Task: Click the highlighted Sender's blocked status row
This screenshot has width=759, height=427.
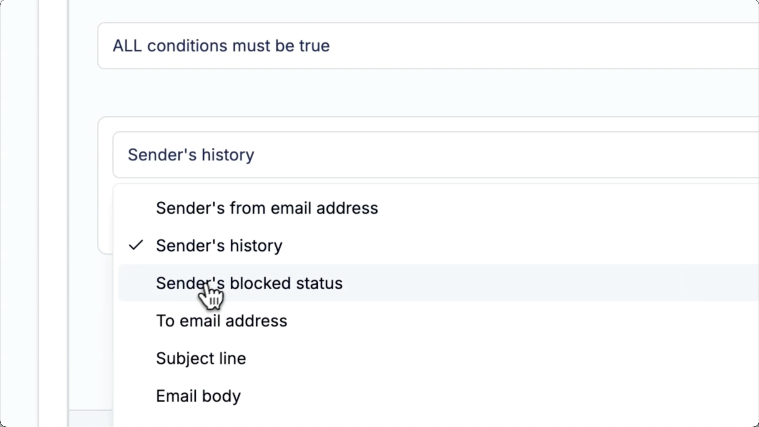Action: tap(415, 283)
